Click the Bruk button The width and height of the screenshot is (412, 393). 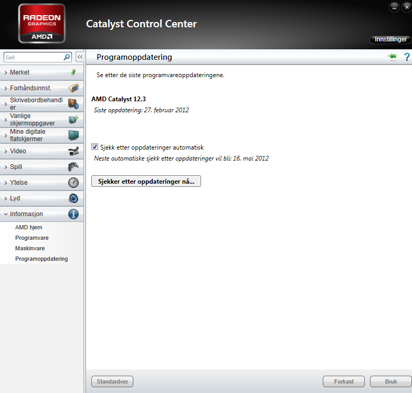tap(390, 381)
